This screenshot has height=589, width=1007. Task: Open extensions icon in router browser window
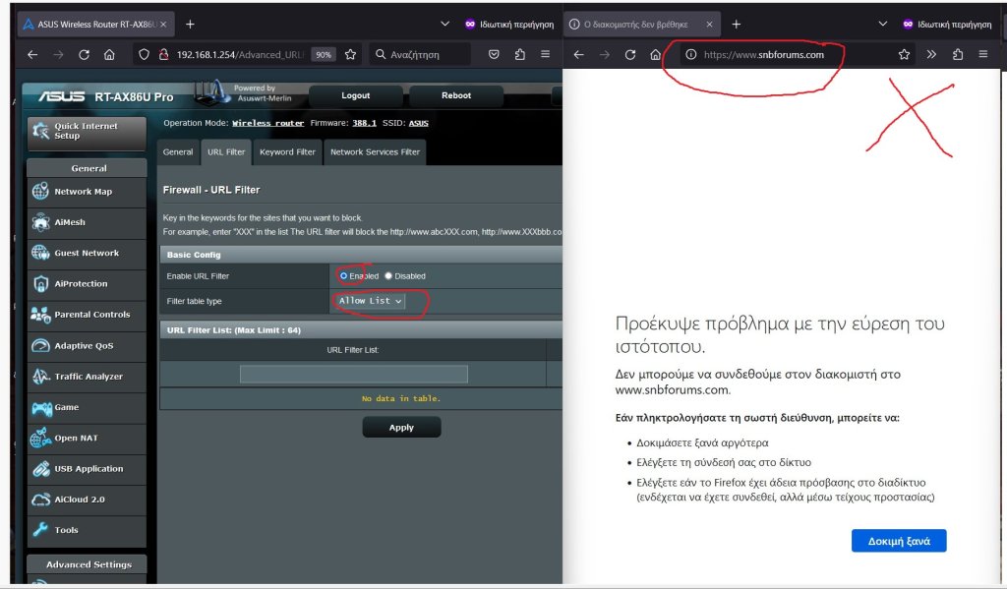[x=519, y=55]
